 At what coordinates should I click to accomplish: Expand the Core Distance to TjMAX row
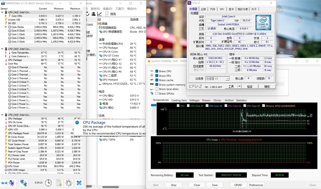6,56
